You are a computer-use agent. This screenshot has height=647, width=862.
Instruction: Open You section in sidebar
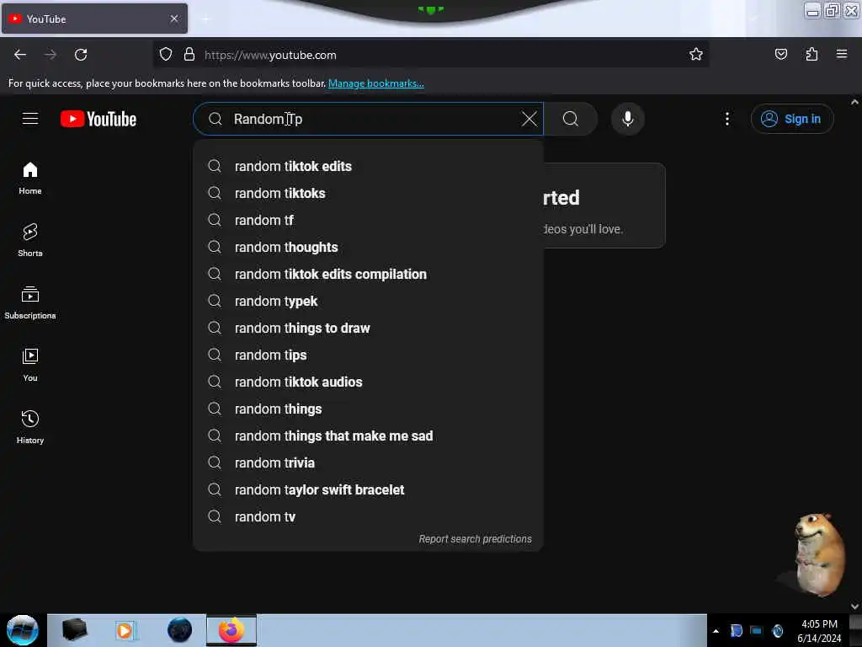coord(30,365)
